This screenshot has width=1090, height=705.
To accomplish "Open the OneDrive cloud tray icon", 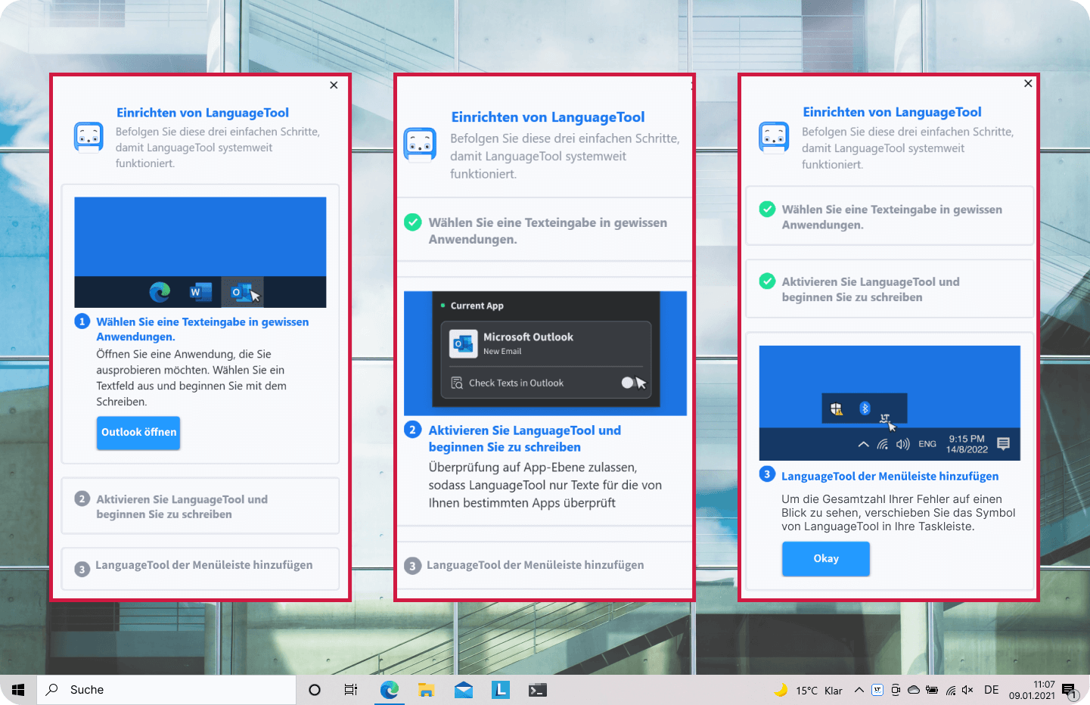I will [x=914, y=690].
